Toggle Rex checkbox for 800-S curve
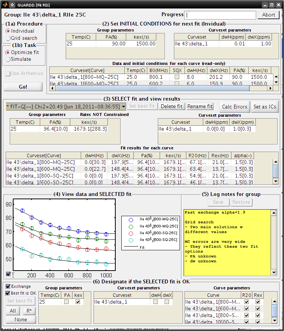The image size is (284, 331). [x=258, y=315]
